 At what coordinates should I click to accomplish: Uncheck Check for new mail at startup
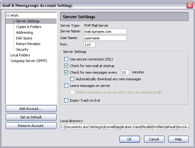pos(66,66)
